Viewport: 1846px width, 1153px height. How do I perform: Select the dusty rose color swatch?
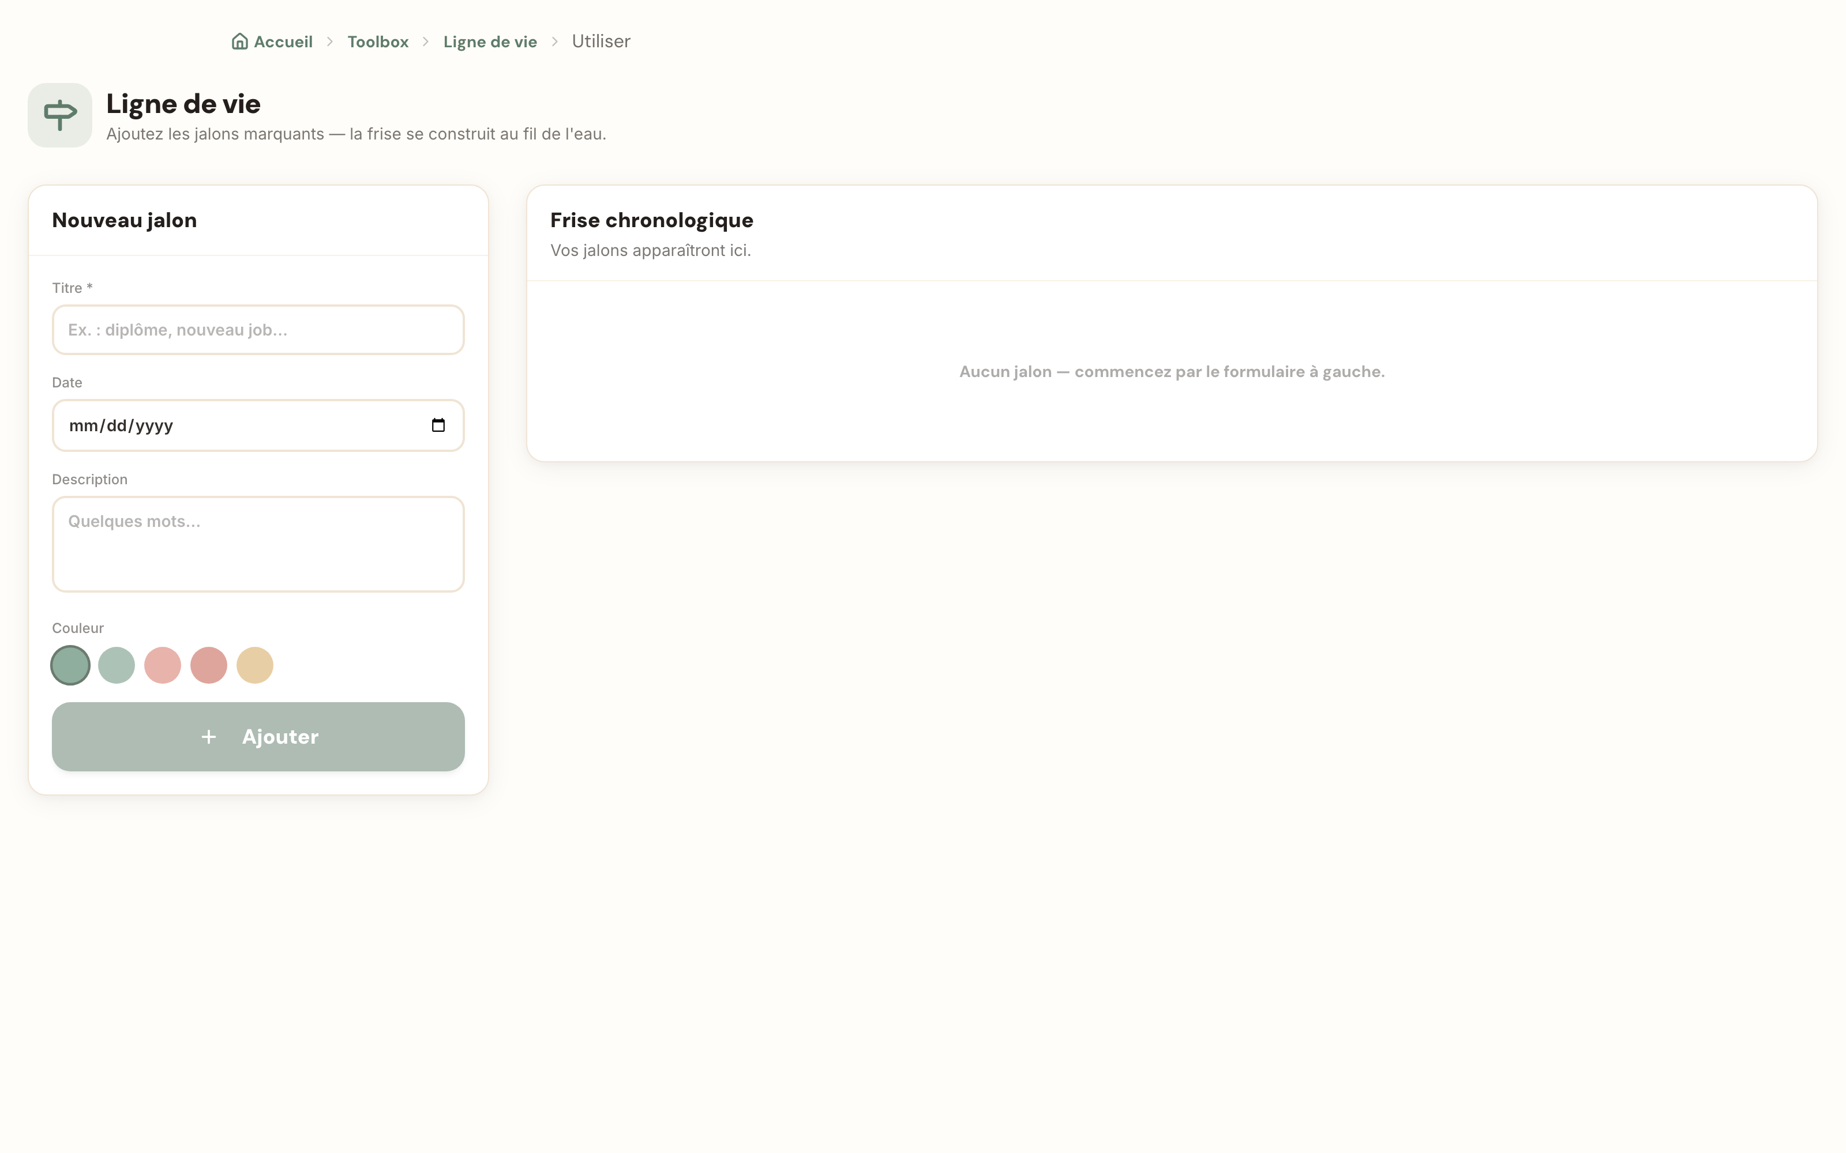pyautogui.click(x=209, y=665)
